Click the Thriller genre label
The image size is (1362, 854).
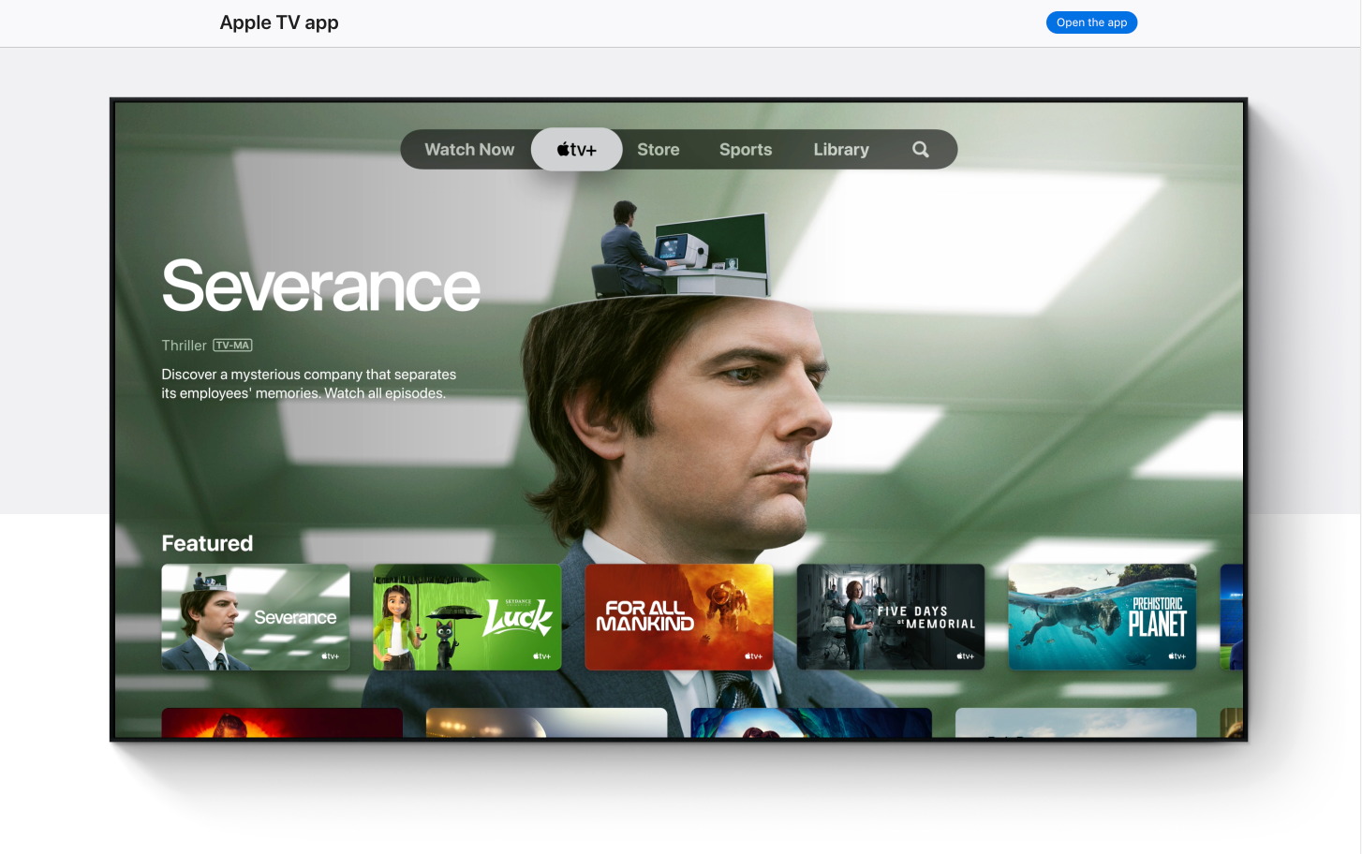(x=184, y=346)
